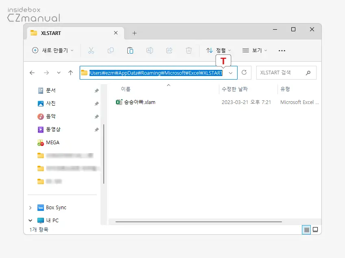Open the address bar history dropdown
The width and height of the screenshot is (345, 258).
click(231, 73)
